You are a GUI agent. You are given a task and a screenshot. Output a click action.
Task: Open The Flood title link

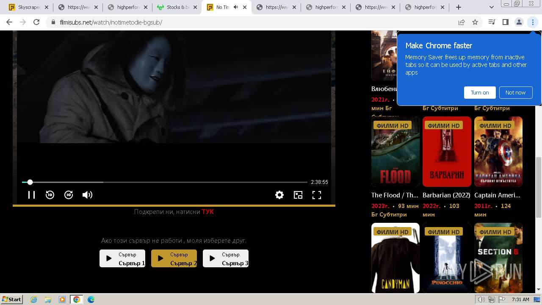[395, 195]
